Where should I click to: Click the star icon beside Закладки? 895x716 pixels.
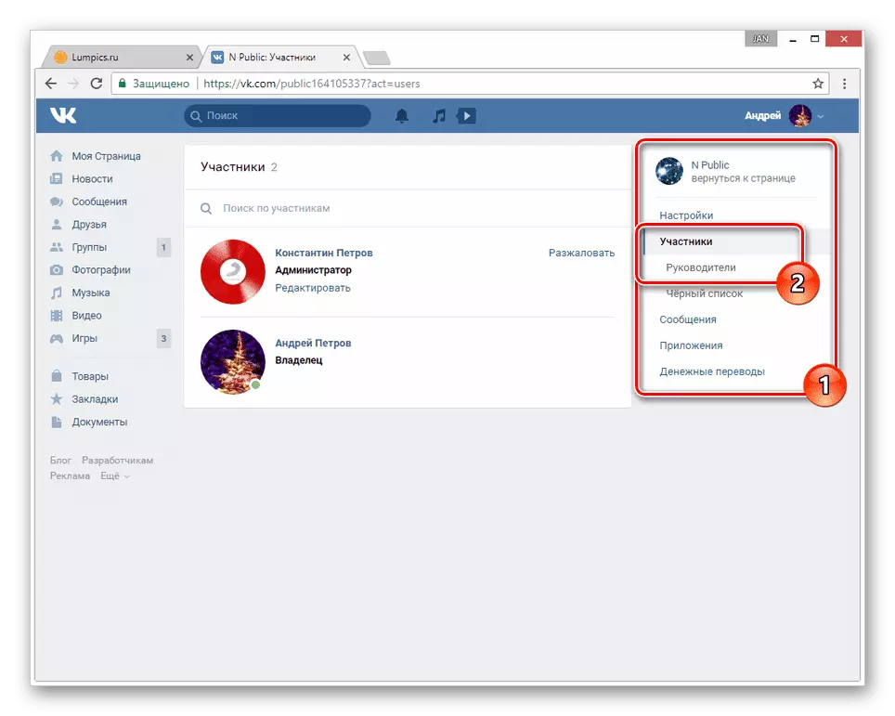56,398
